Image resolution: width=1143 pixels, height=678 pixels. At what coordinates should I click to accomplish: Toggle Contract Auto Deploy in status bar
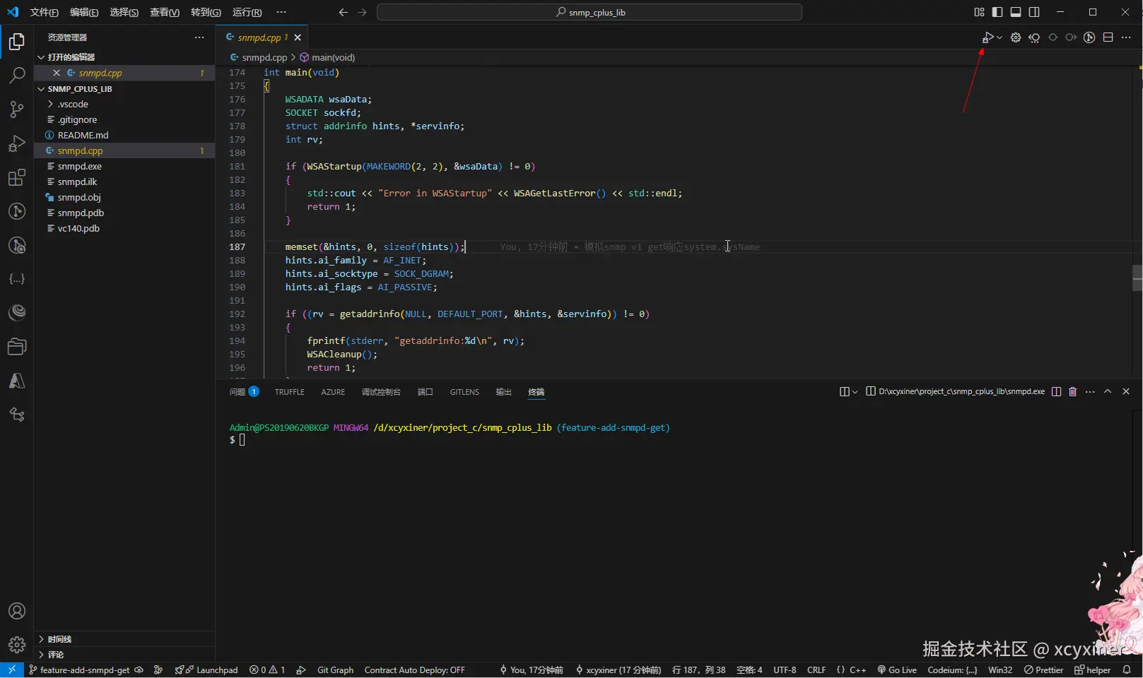[x=414, y=670]
